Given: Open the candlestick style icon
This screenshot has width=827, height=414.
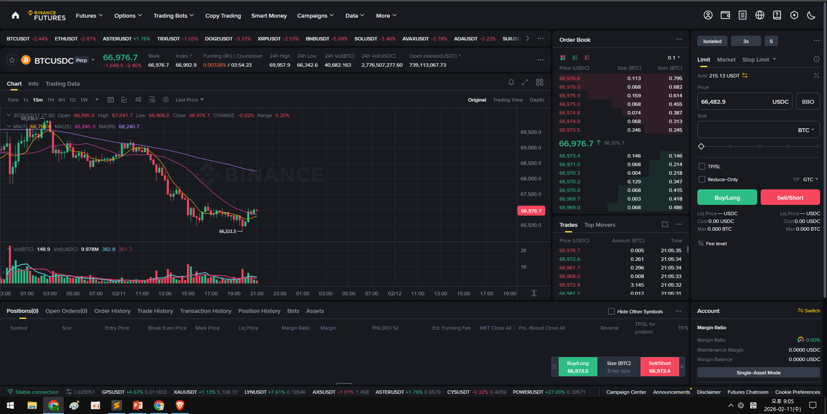Looking at the screenshot, I should point(138,100).
